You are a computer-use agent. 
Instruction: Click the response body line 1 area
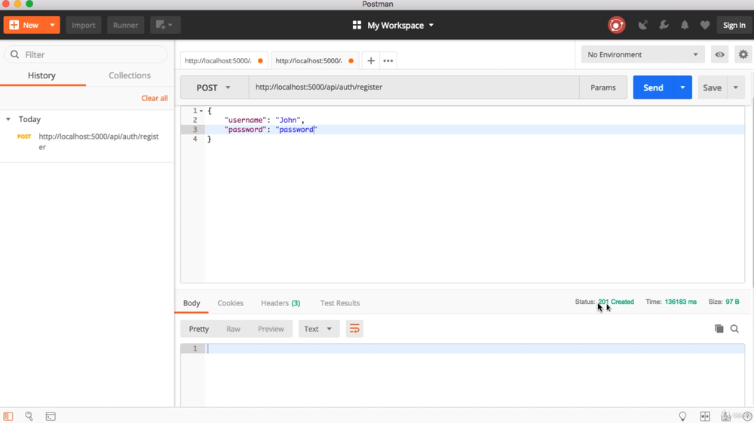[x=474, y=348]
